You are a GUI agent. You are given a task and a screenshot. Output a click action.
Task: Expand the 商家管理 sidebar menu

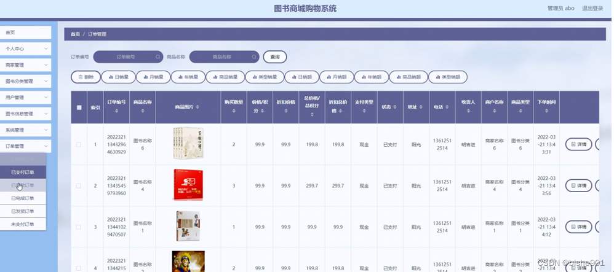(25, 65)
